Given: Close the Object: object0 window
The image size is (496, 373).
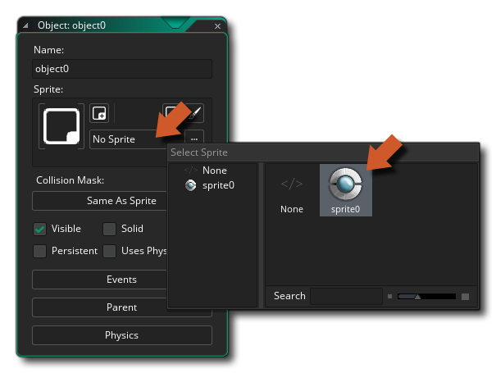Looking at the screenshot, I should [217, 26].
